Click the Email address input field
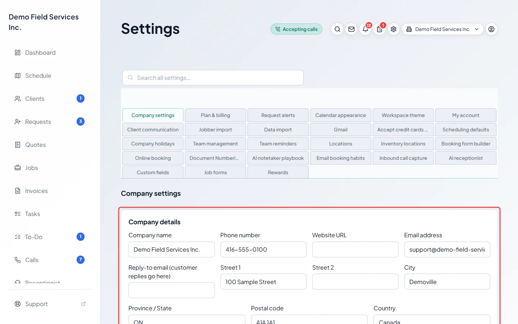The image size is (518, 324). pyautogui.click(x=447, y=249)
